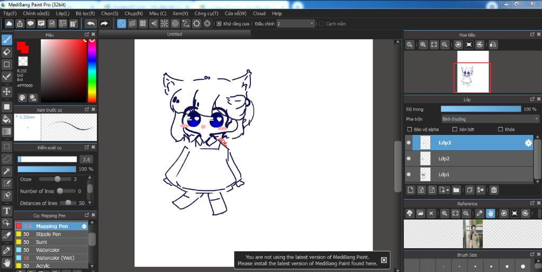Open Cloud menu
This screenshot has height=272, width=542.
point(259,13)
